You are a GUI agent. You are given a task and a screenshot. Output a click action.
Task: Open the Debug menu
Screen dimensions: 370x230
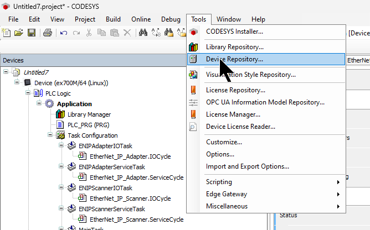pos(171,19)
